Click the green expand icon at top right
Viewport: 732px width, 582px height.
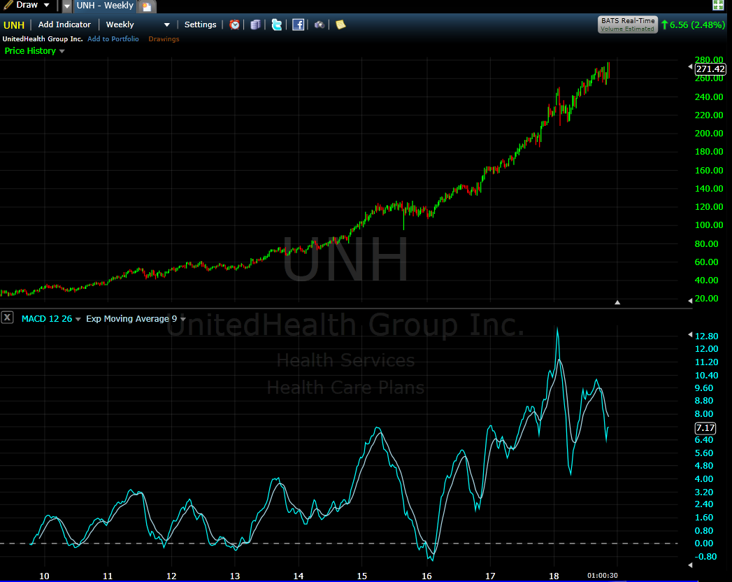(718, 6)
